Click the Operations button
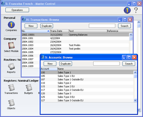This screenshot has width=143, height=117. [17, 10]
